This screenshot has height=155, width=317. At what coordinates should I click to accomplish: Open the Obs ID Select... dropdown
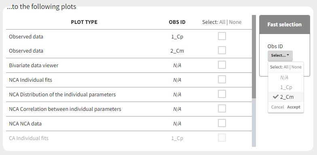[280, 55]
